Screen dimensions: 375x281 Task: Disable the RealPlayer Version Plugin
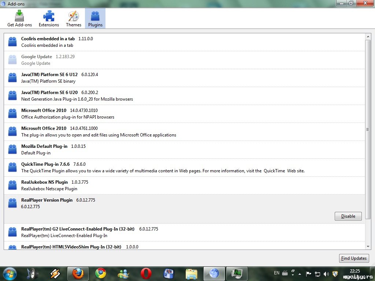[x=348, y=216]
